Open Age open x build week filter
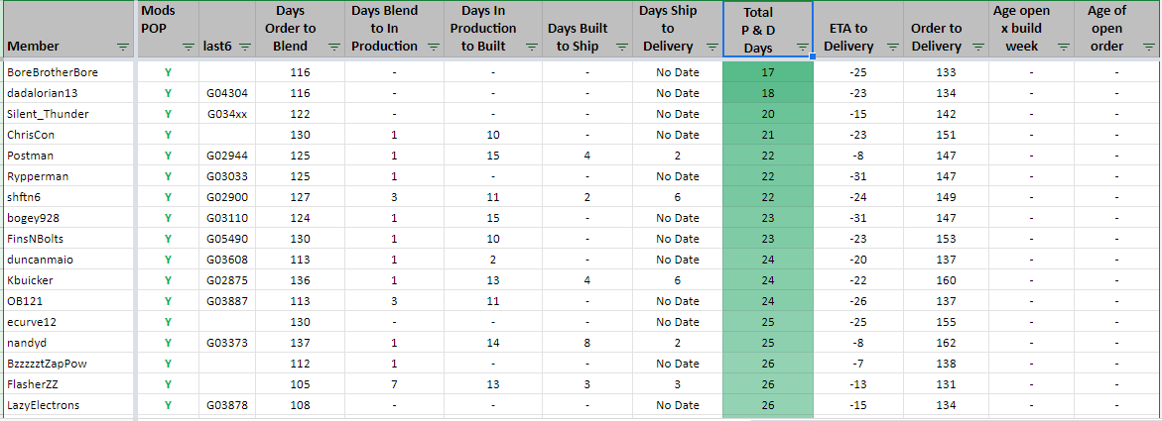1162x421 pixels. (1063, 47)
